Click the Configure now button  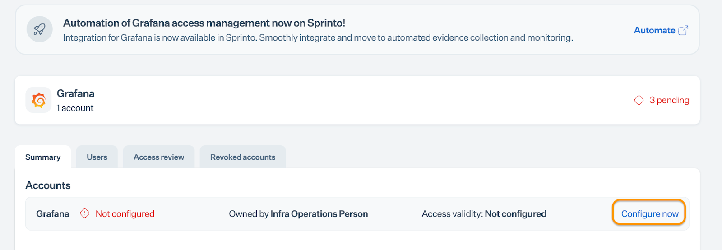point(649,213)
